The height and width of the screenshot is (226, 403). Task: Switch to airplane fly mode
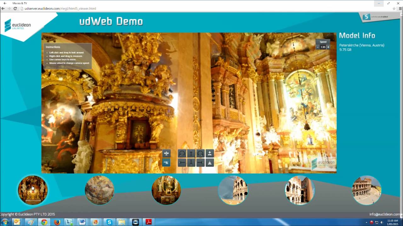click(166, 153)
